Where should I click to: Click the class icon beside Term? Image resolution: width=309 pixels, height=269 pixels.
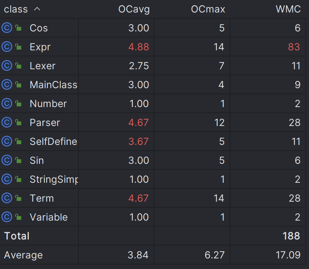(x=7, y=198)
